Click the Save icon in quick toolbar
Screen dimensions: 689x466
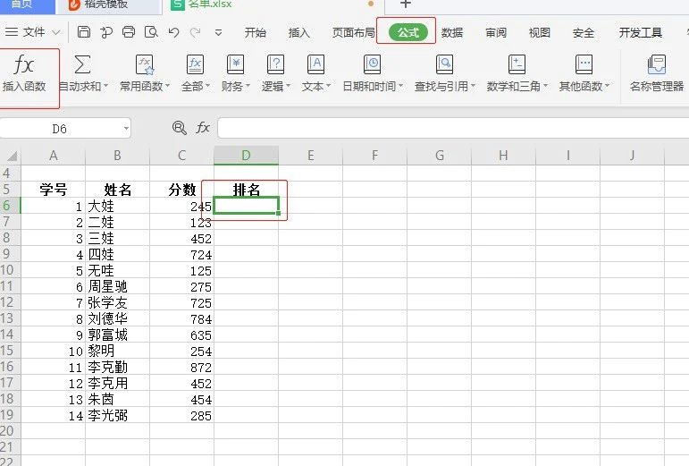click(x=83, y=32)
